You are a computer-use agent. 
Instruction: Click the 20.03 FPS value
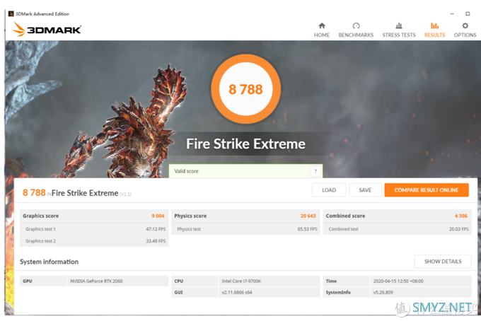coord(459,229)
